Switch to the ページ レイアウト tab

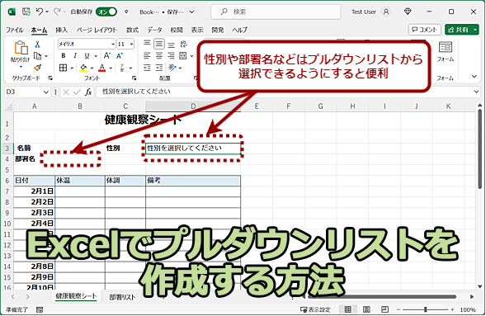click(x=97, y=30)
